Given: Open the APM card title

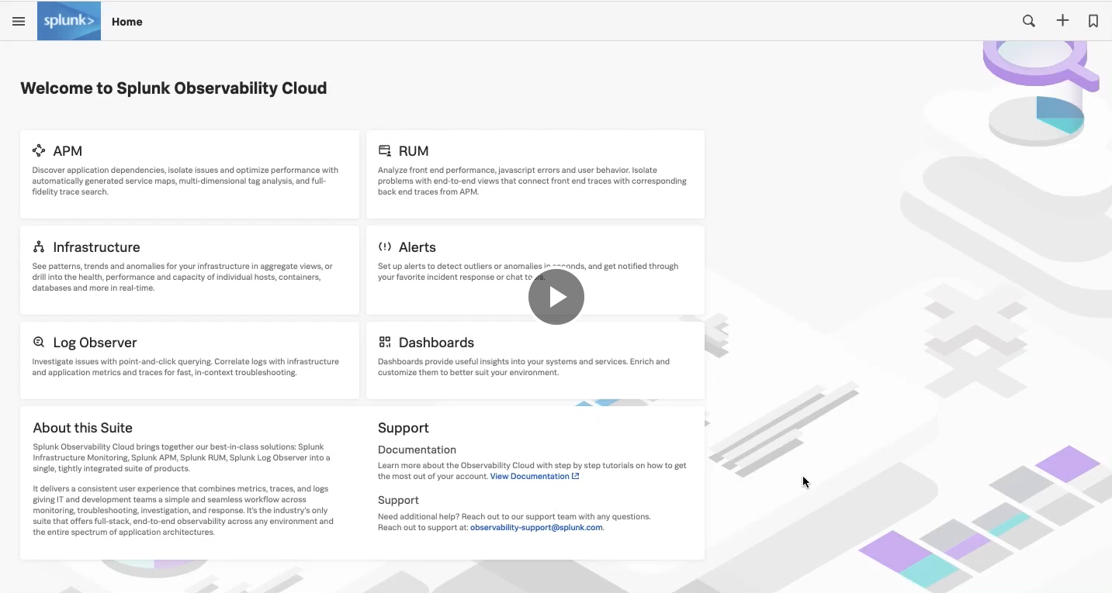Looking at the screenshot, I should (68, 151).
